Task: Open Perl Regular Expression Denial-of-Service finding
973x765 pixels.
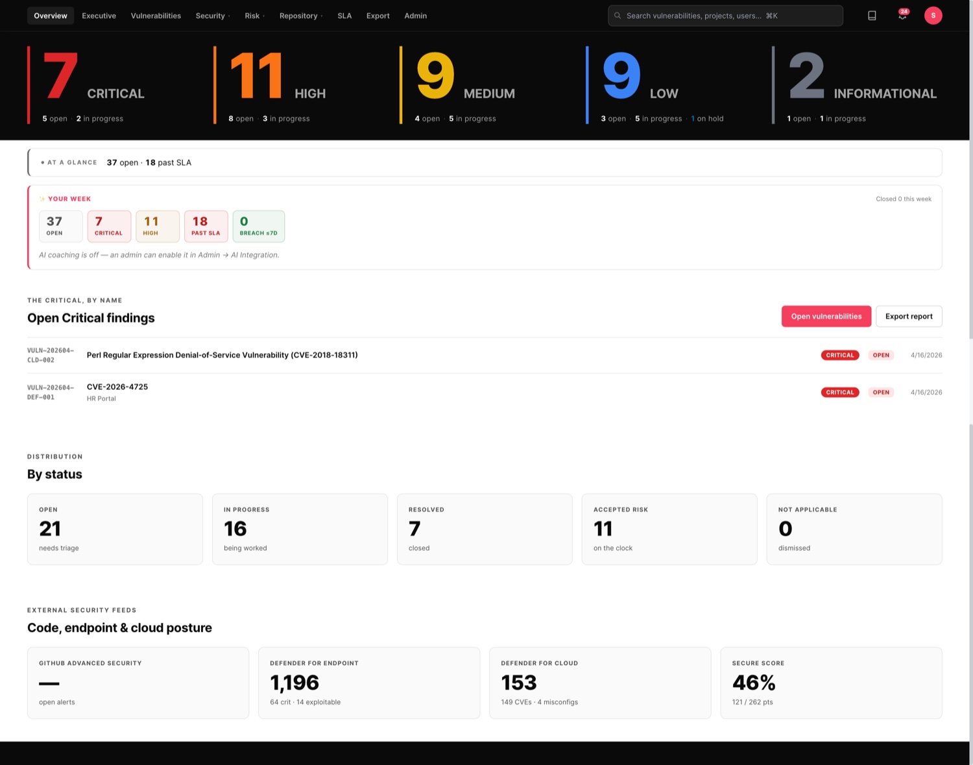Action: [x=222, y=355]
